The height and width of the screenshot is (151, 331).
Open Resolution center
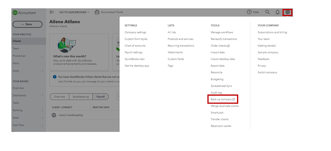click(x=221, y=126)
